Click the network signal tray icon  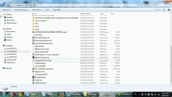(158, 95)
